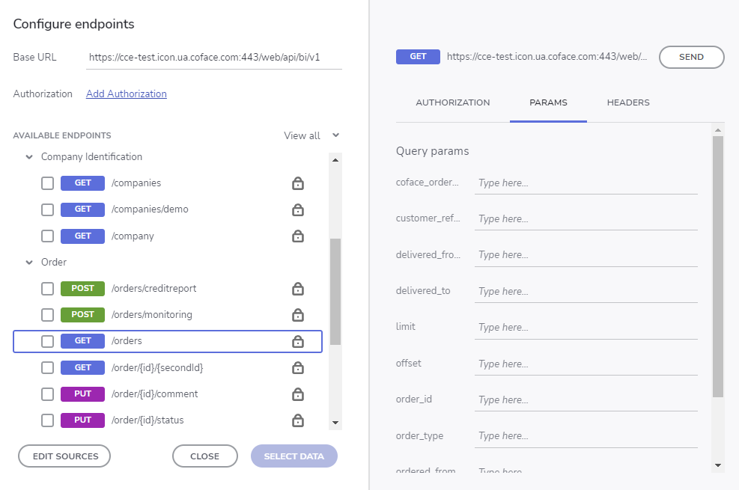The height and width of the screenshot is (490, 739).
Task: Switch to the Authorization tab
Action: (x=452, y=102)
